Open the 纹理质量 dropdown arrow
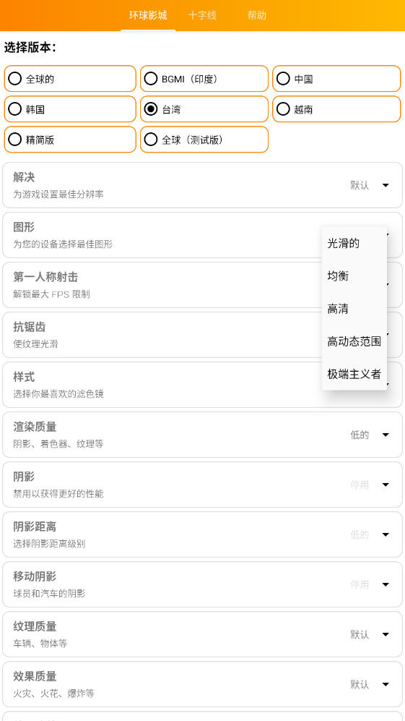This screenshot has width=405, height=721. click(x=386, y=634)
